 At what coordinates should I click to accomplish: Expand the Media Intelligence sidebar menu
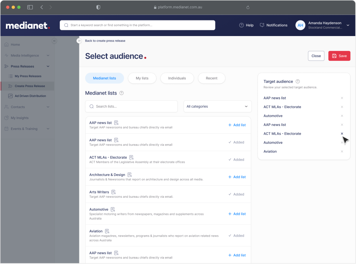(x=48, y=55)
